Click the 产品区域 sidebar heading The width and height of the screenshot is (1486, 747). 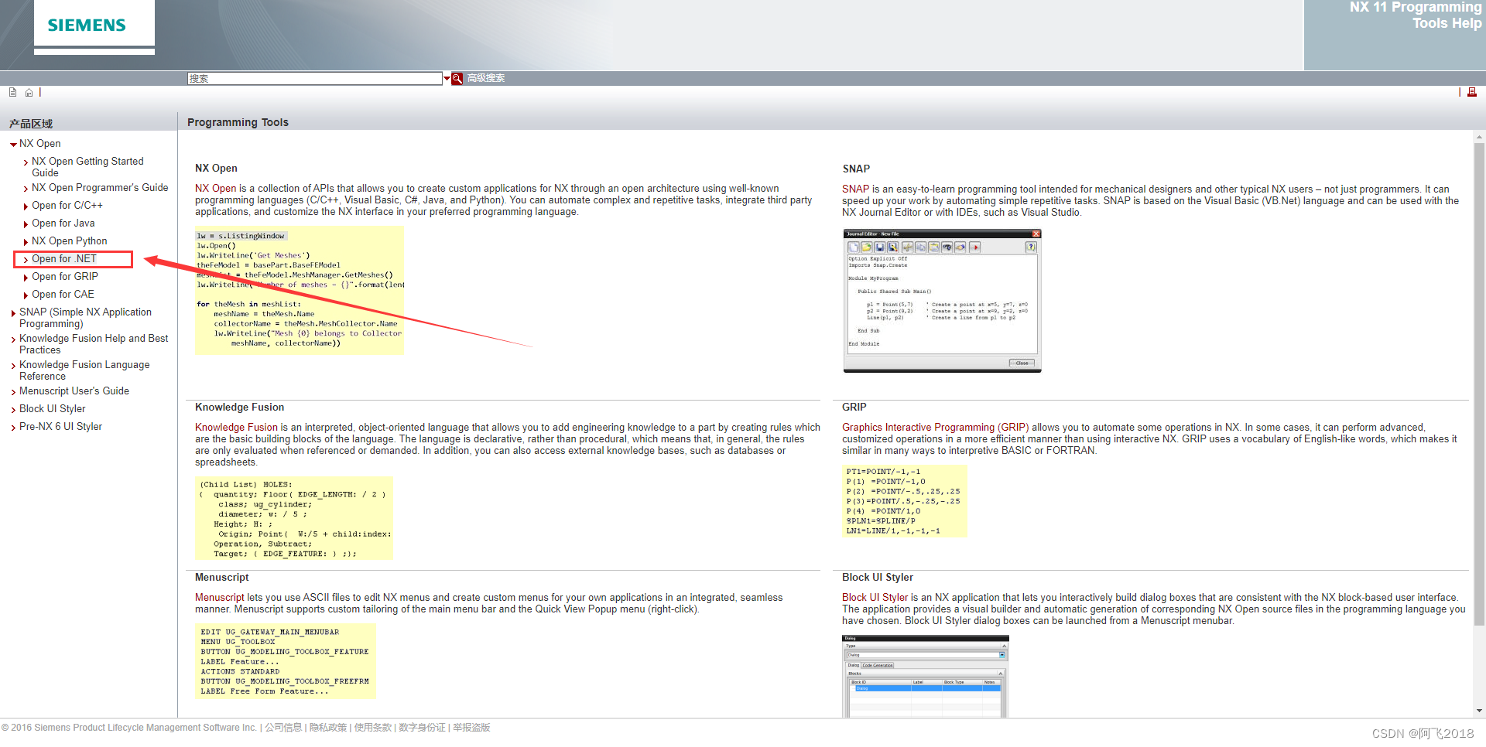[x=31, y=124]
